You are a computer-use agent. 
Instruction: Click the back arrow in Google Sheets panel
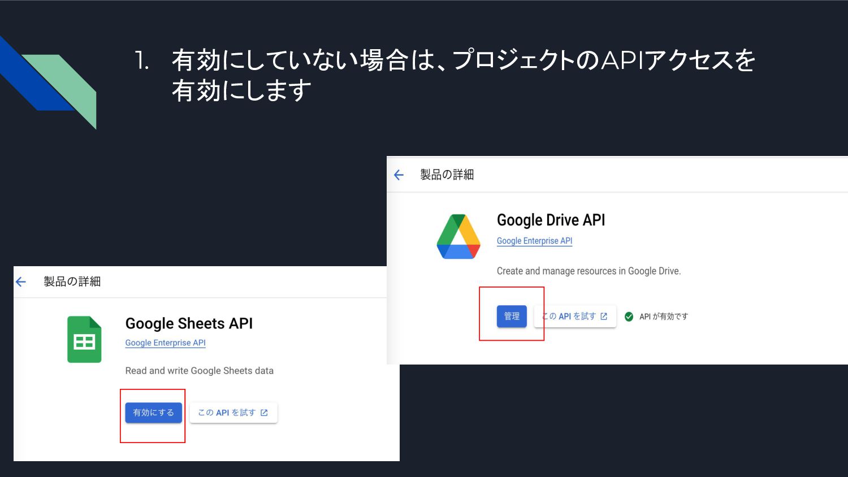pyautogui.click(x=21, y=281)
